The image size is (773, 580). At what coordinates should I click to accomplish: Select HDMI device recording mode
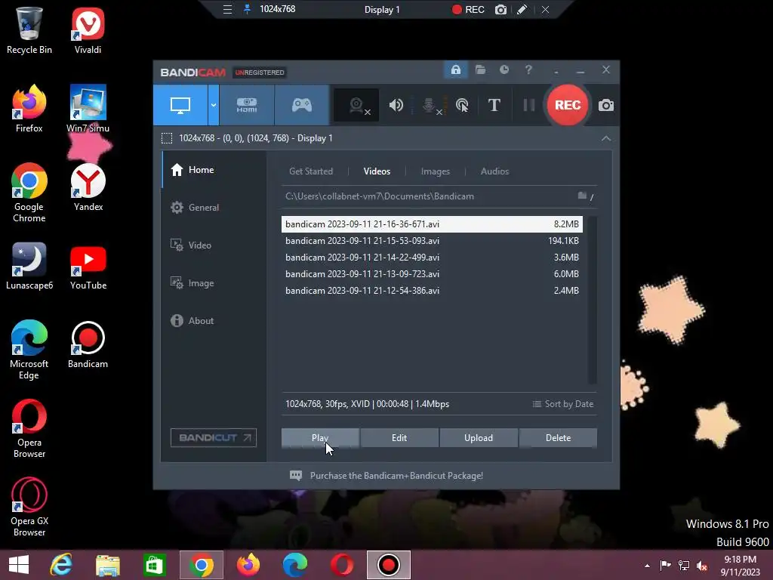pos(247,105)
